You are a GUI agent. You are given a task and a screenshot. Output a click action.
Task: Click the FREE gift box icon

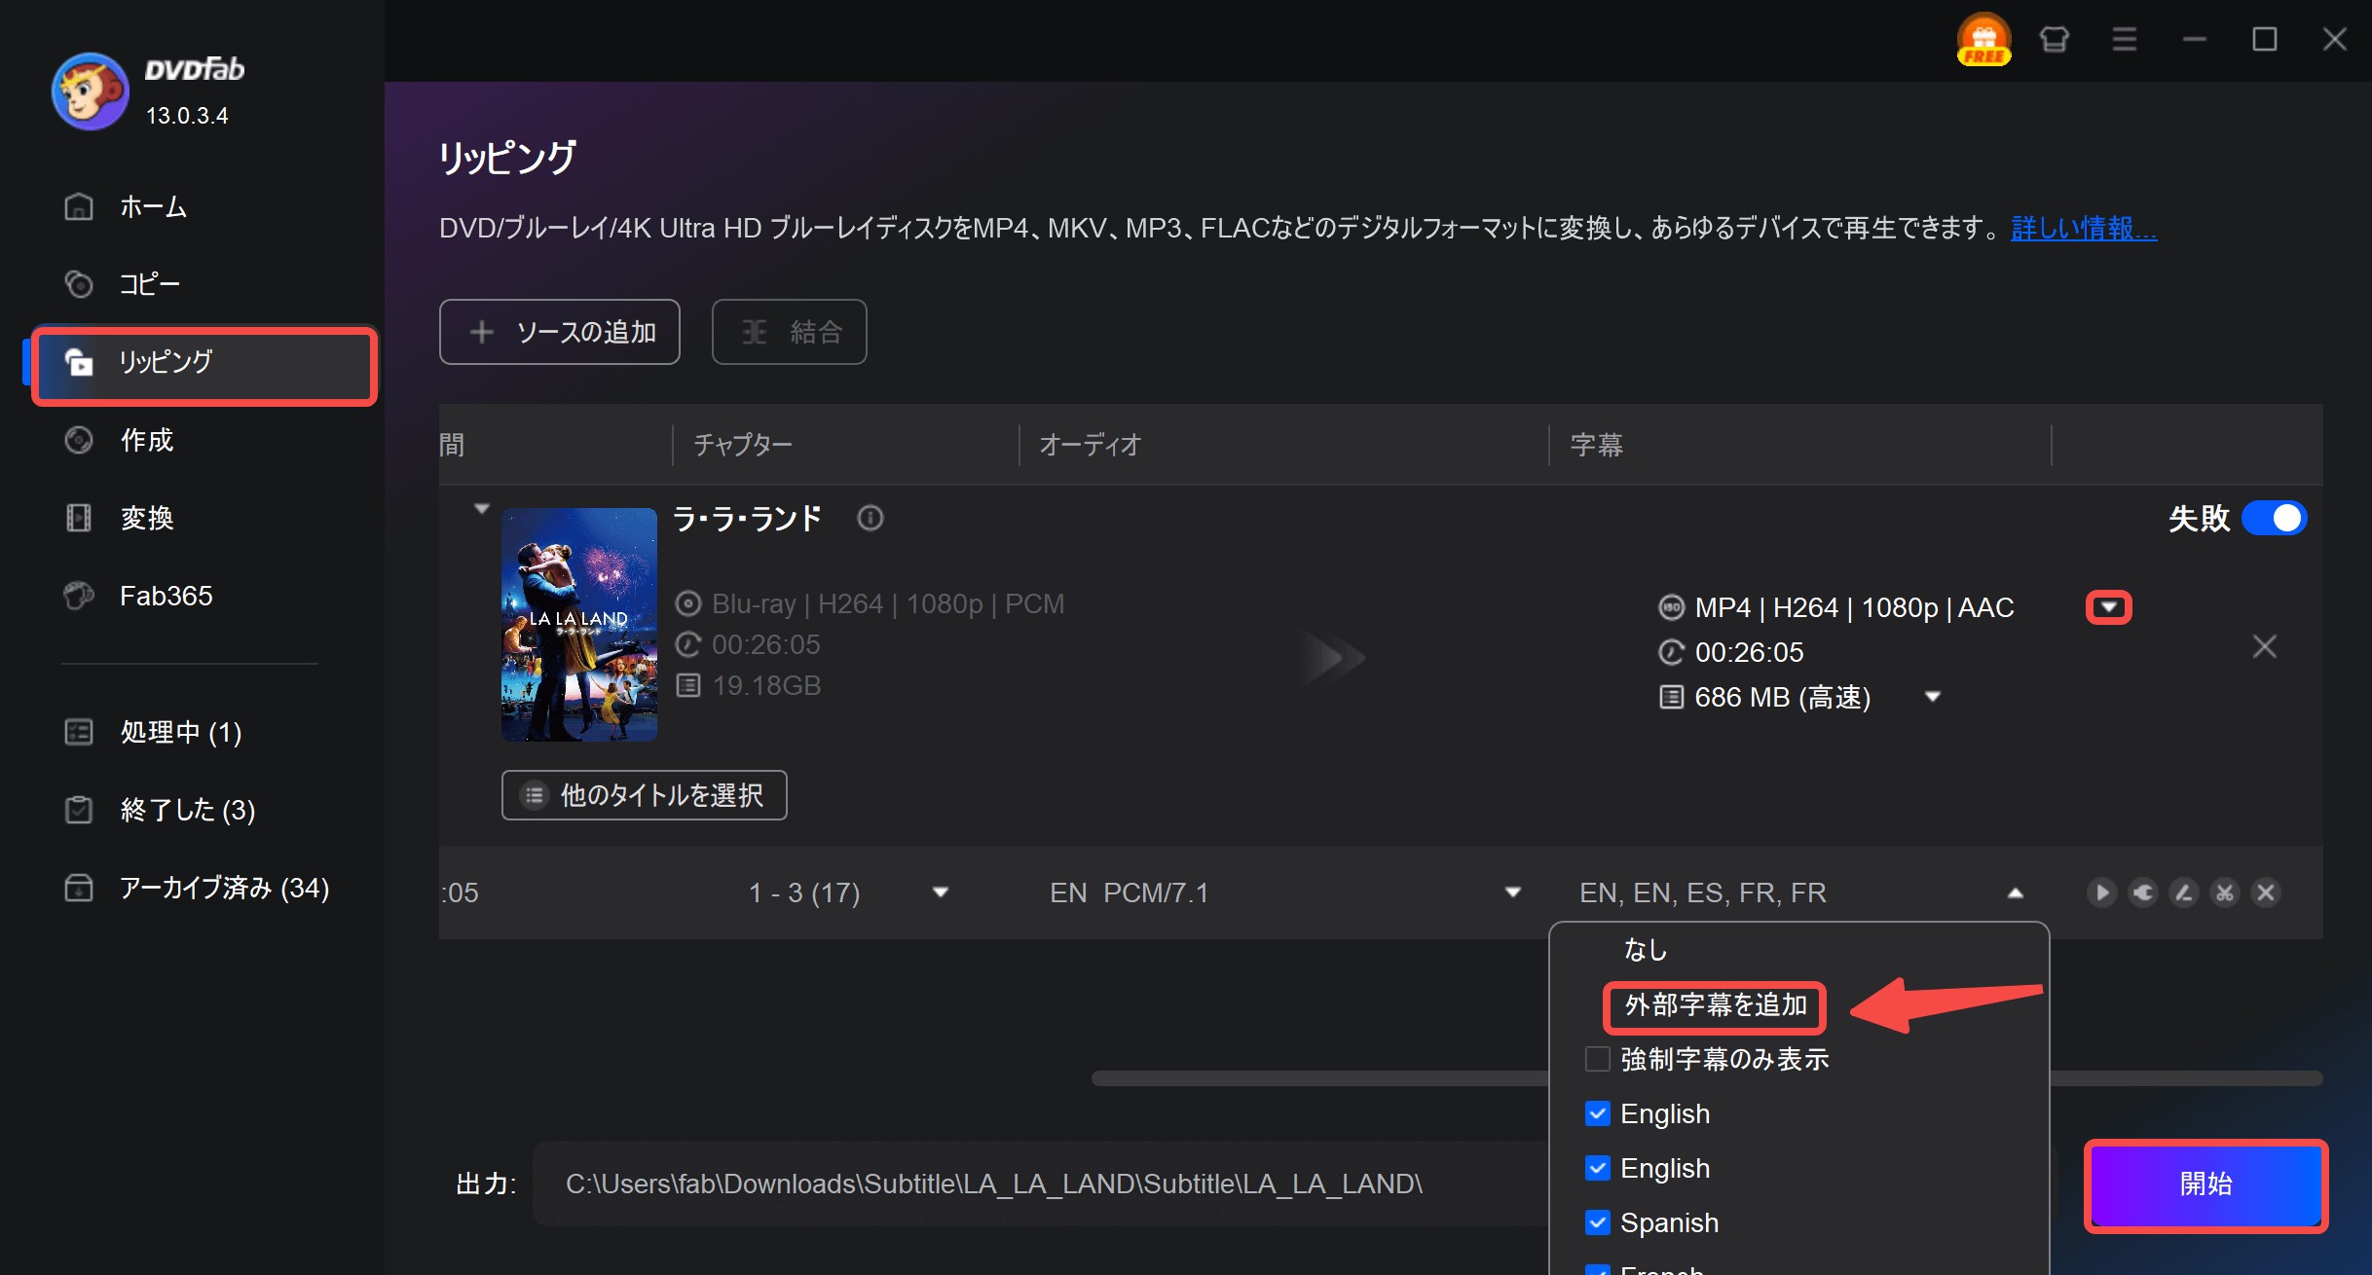1984,40
